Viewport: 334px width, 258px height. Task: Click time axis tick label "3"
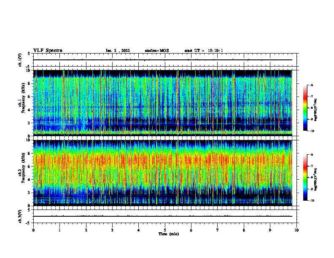click(x=112, y=230)
